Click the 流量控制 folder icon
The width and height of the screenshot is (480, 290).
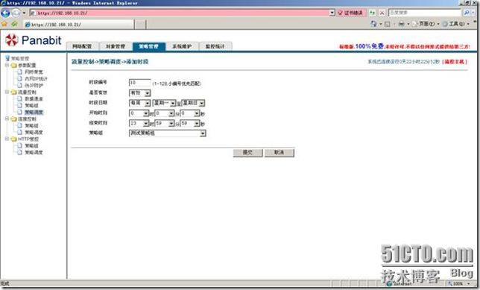[x=13, y=92]
